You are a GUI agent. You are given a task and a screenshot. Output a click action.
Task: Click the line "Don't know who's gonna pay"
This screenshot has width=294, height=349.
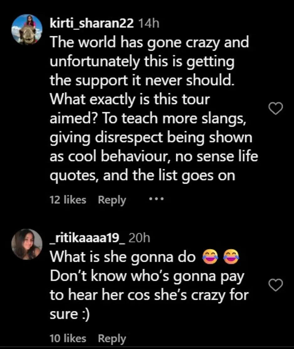pyautogui.click(x=147, y=277)
